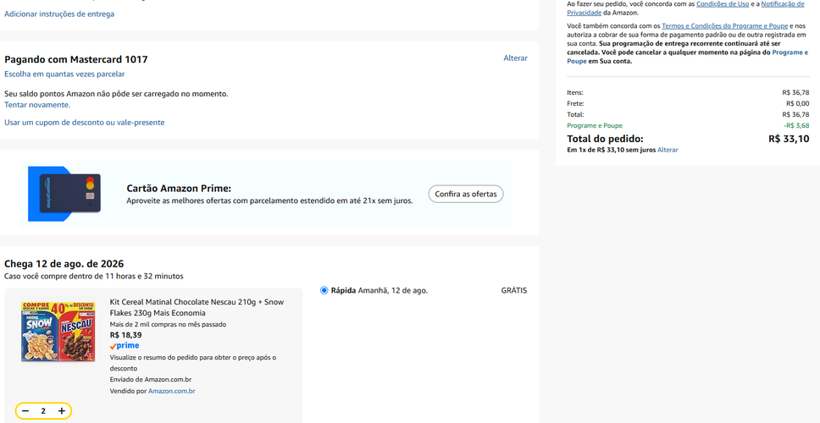Select the Rápida delivery radio option
The width and height of the screenshot is (820, 423).
point(324,290)
